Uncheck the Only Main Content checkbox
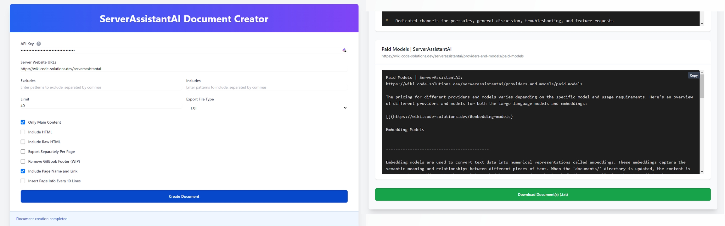This screenshot has height=226, width=725. (x=23, y=122)
